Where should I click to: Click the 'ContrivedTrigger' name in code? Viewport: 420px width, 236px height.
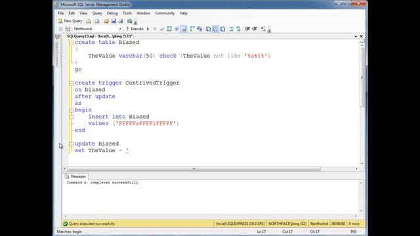[x=152, y=83]
